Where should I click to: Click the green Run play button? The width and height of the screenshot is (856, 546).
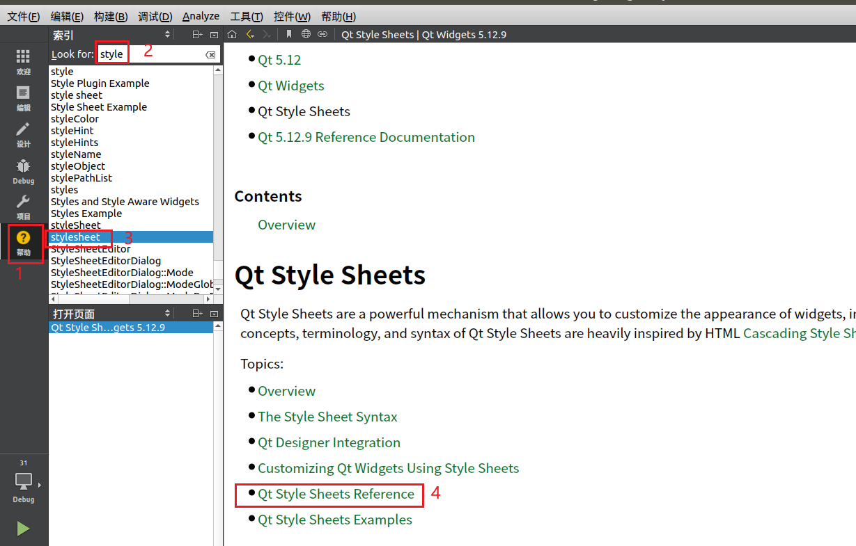tap(24, 529)
